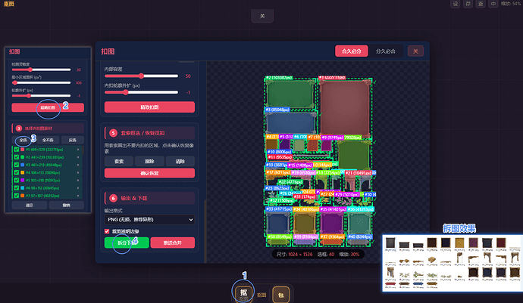Click the 精致扣图 fine cutout button
The image size is (523, 303).
point(149,107)
